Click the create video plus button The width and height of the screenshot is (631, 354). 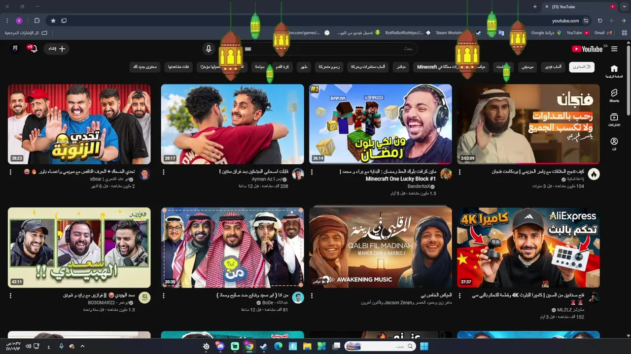coord(57,49)
